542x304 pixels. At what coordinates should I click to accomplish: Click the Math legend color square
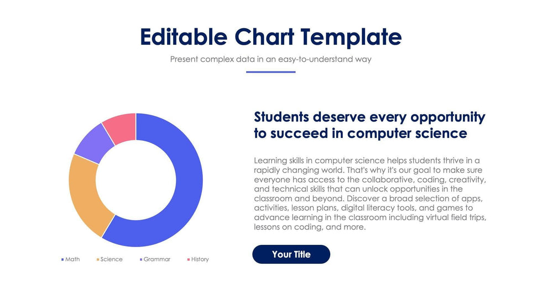[62, 259]
